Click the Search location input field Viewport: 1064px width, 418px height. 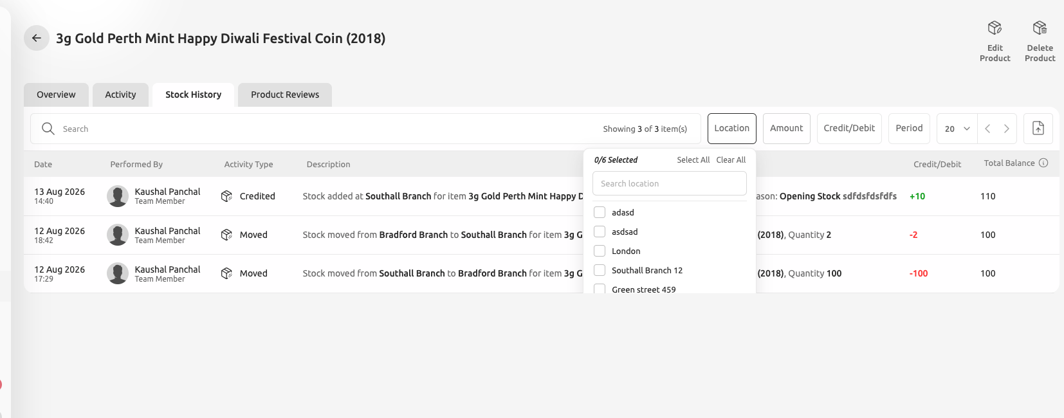(669, 183)
